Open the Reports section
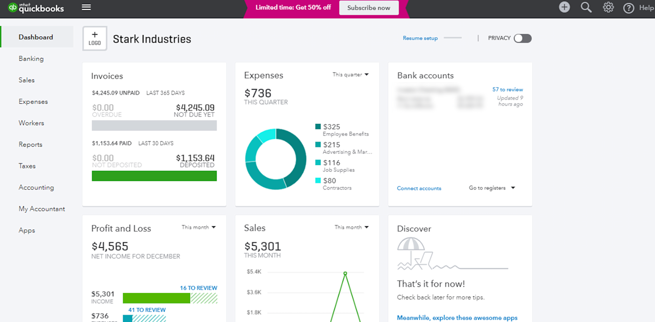This screenshot has height=322, width=655. click(x=30, y=144)
